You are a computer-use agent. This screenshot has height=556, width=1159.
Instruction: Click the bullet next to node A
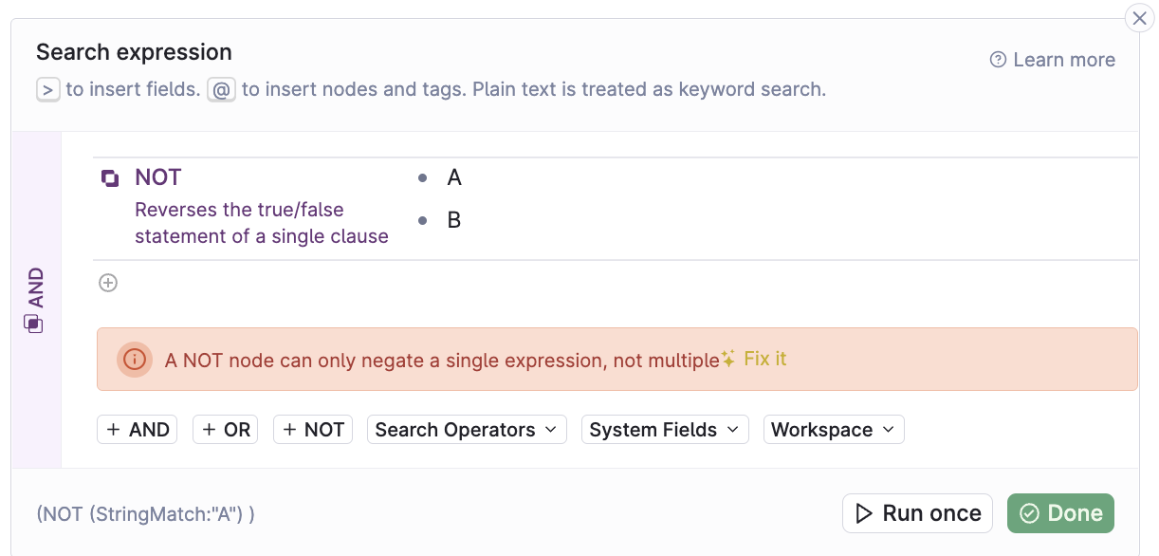[422, 177]
